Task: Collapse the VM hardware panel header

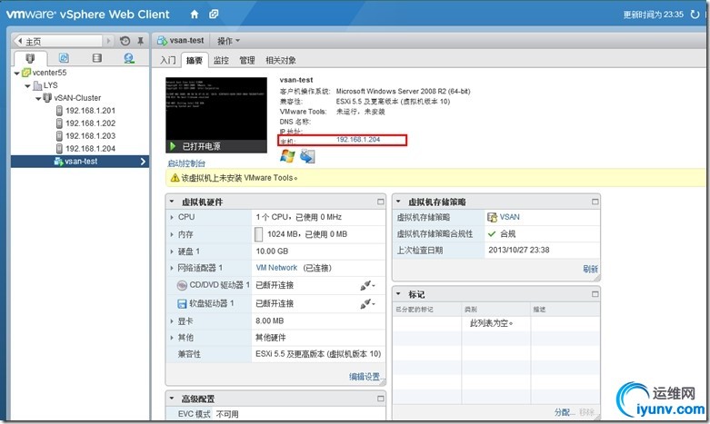Action: 172,202
